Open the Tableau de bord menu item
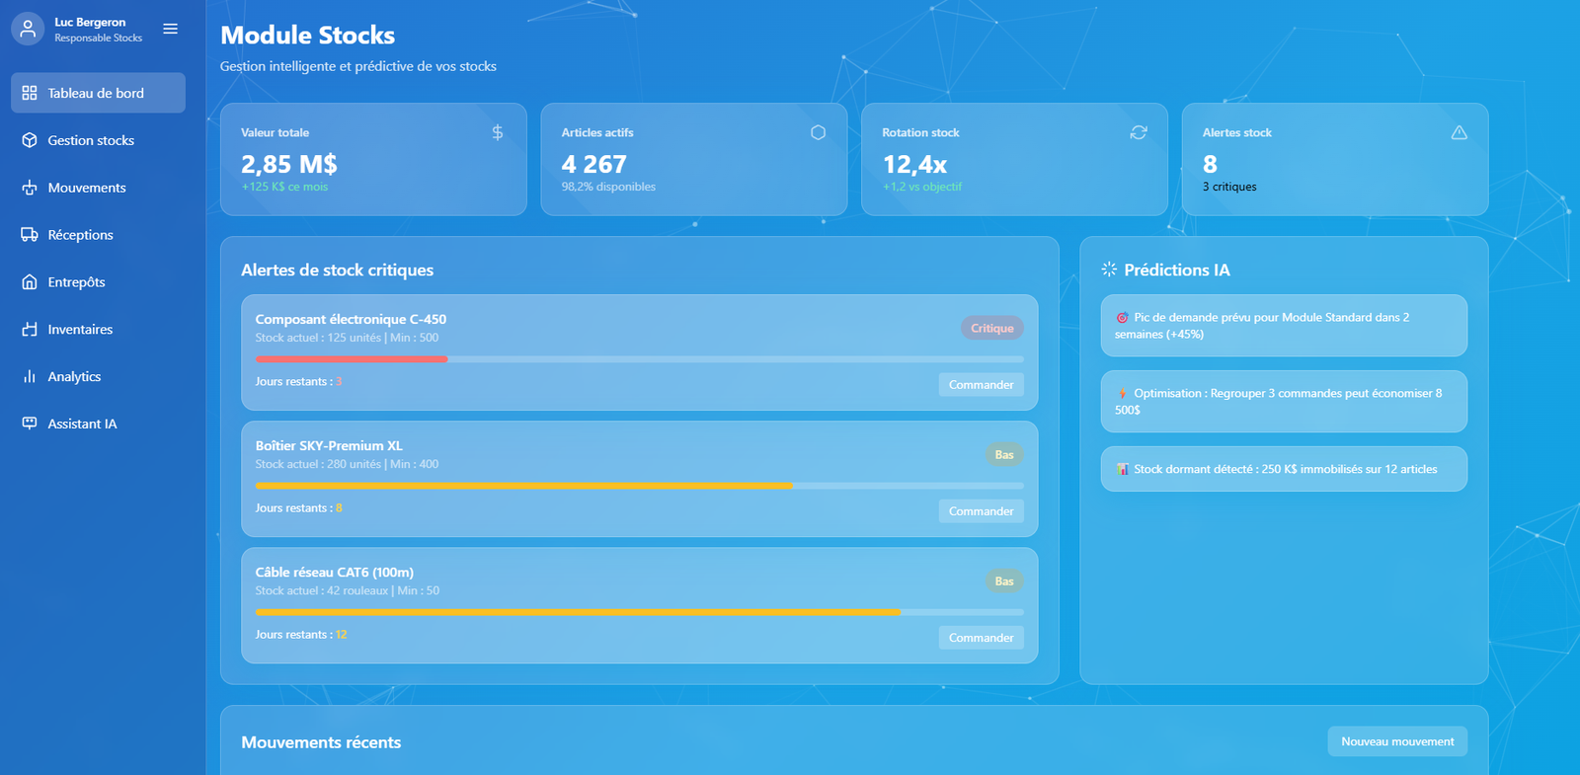Viewport: 1580px width, 775px height. click(x=98, y=93)
